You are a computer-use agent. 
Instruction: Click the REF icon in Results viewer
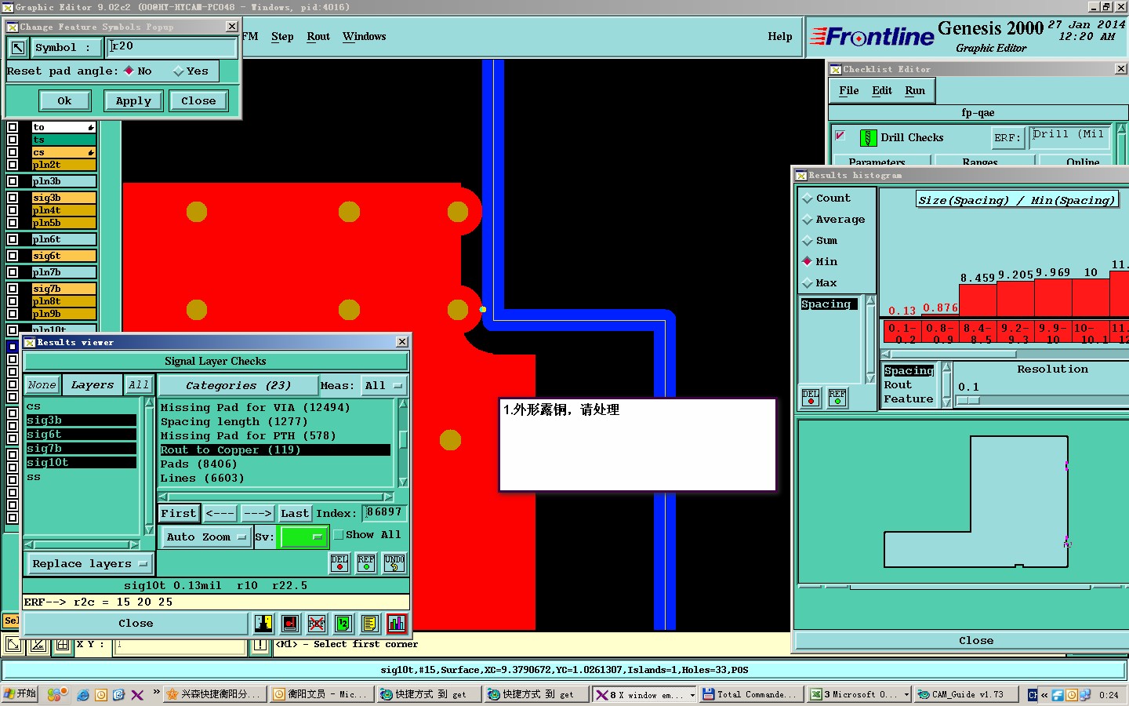click(366, 563)
